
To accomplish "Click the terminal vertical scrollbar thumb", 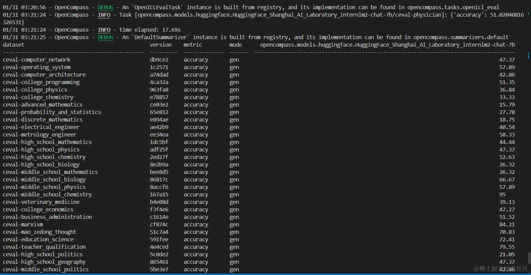I will (529, 258).
